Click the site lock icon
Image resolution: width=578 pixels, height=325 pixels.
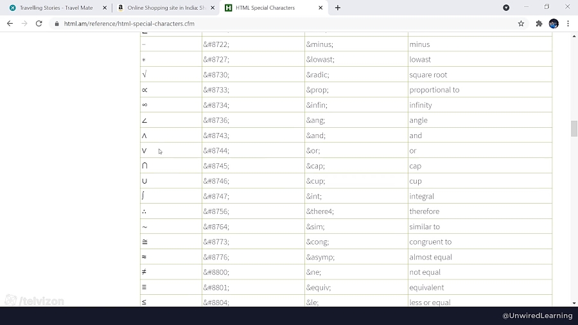pyautogui.click(x=57, y=24)
